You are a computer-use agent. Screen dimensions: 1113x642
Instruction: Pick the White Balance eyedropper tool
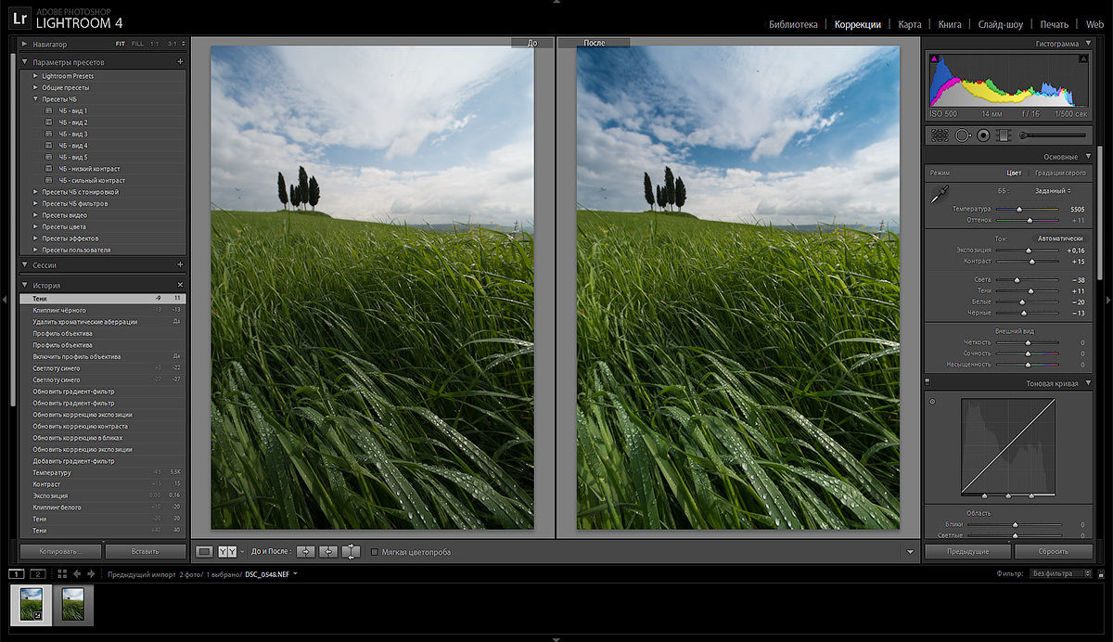940,193
